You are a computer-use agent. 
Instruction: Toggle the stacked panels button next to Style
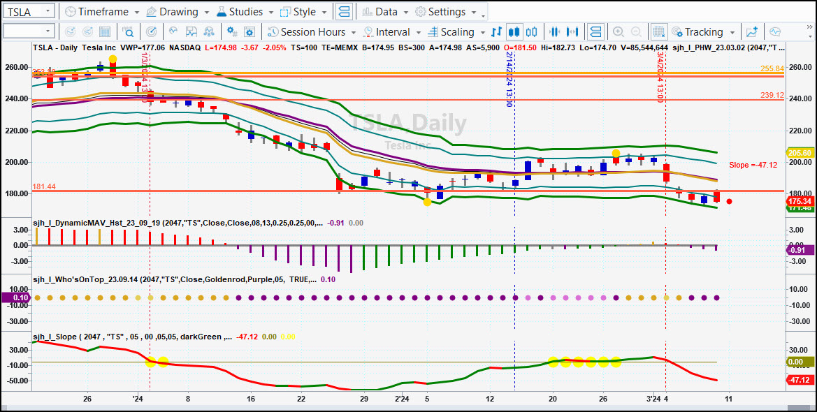344,11
